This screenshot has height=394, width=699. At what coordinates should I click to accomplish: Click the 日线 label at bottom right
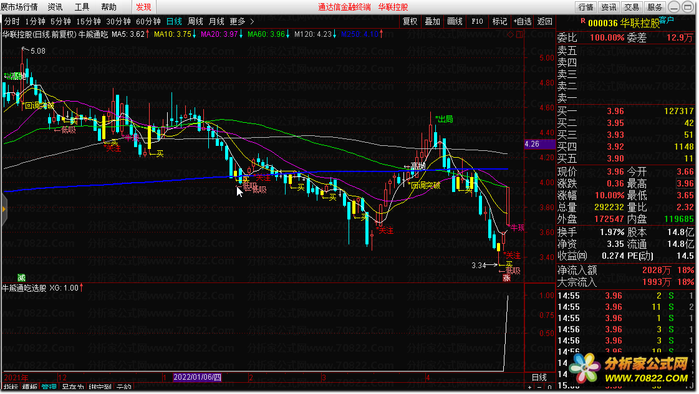point(539,378)
